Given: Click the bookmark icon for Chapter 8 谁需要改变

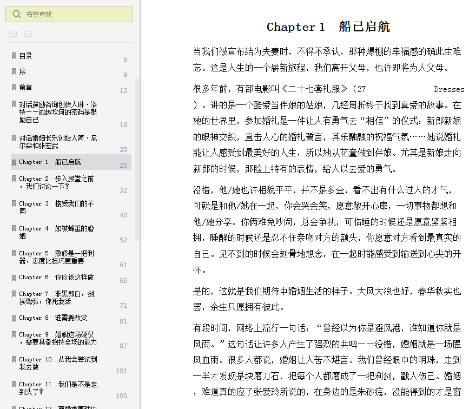Looking at the screenshot, I should [x=14, y=318].
